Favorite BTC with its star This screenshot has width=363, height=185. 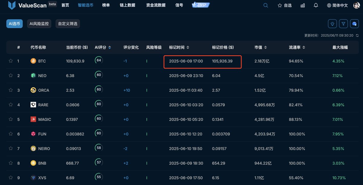11,61
